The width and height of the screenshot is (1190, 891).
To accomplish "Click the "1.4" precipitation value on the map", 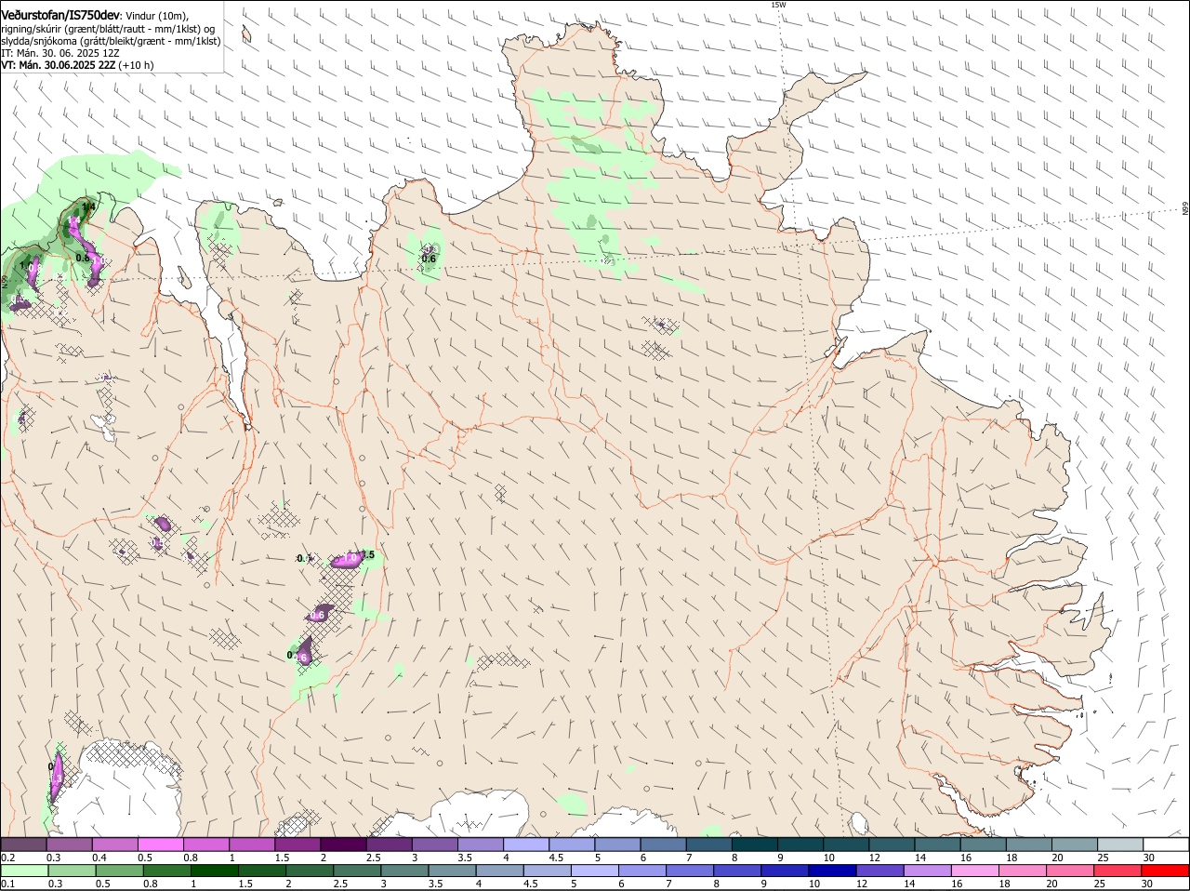I will click(89, 206).
